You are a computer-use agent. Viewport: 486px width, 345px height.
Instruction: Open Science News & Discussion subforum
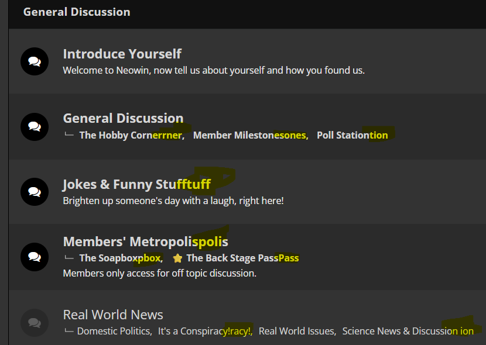408,331
